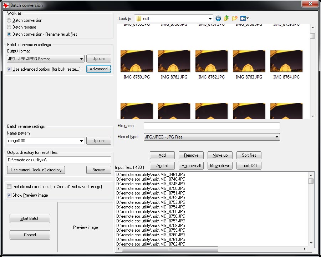Click the File name input field
321x257 pixels.
point(212,126)
